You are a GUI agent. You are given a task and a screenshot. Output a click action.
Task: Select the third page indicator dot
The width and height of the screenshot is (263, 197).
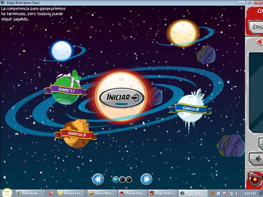(x=129, y=180)
